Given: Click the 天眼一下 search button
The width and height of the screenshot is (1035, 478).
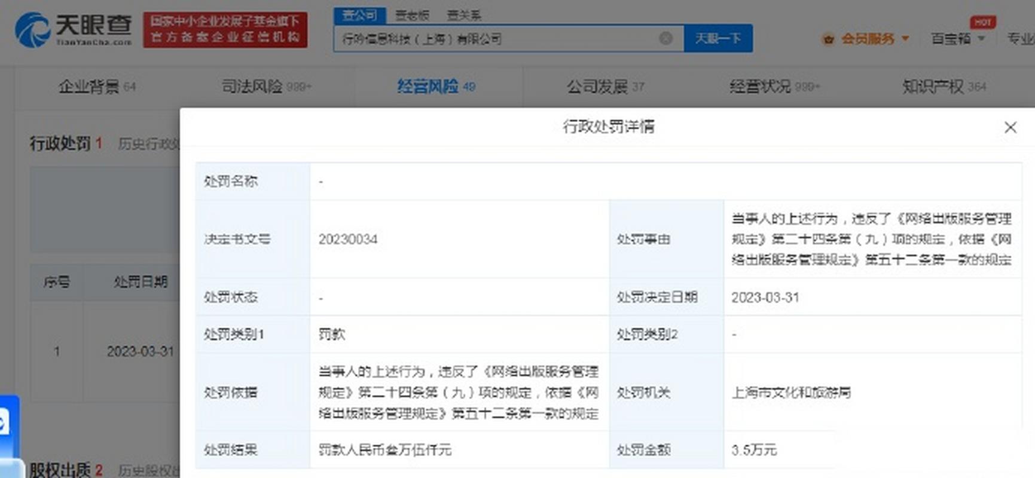Looking at the screenshot, I should (718, 39).
